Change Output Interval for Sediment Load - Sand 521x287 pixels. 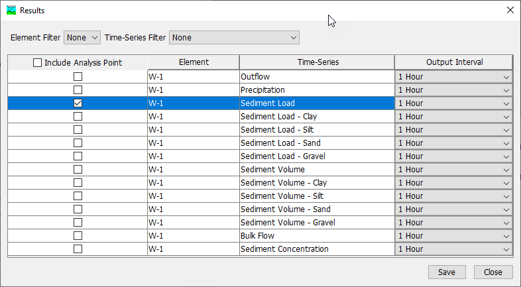tap(453, 143)
